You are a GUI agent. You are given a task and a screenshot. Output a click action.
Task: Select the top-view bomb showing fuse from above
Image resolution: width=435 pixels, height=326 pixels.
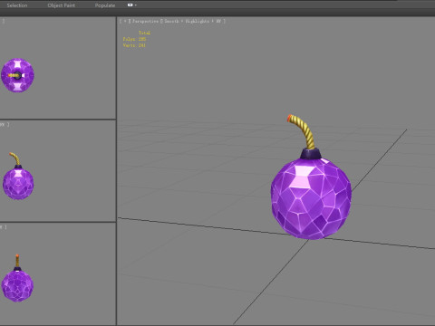[17, 75]
